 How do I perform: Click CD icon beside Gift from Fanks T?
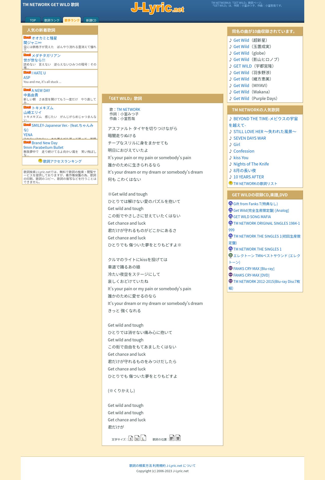(x=231, y=203)
